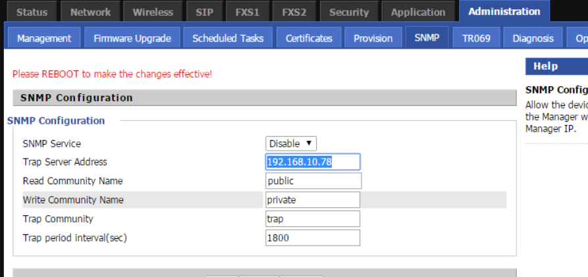
Task: Click the 'Trap Server Address' label
Action: [65, 162]
